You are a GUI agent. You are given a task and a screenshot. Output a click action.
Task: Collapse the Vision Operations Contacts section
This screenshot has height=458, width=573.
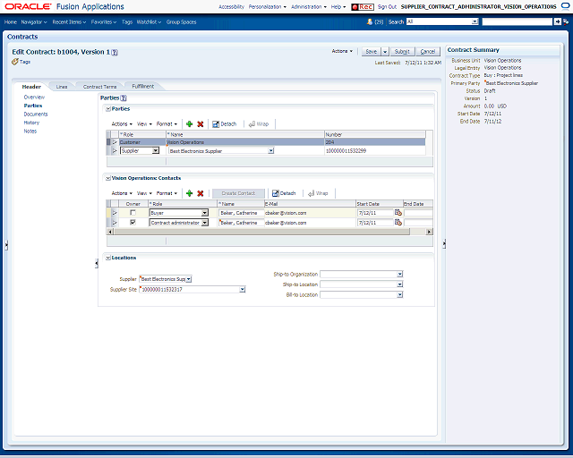tap(108, 178)
